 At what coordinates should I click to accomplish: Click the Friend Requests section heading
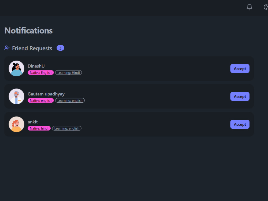tap(32, 48)
